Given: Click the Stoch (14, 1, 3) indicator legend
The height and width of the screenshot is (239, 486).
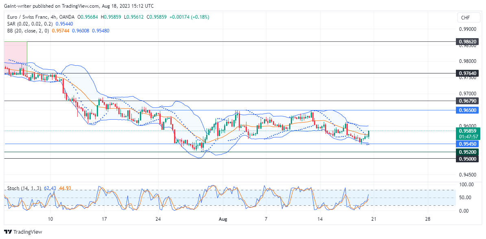Looking at the screenshot, I should pos(24,188).
